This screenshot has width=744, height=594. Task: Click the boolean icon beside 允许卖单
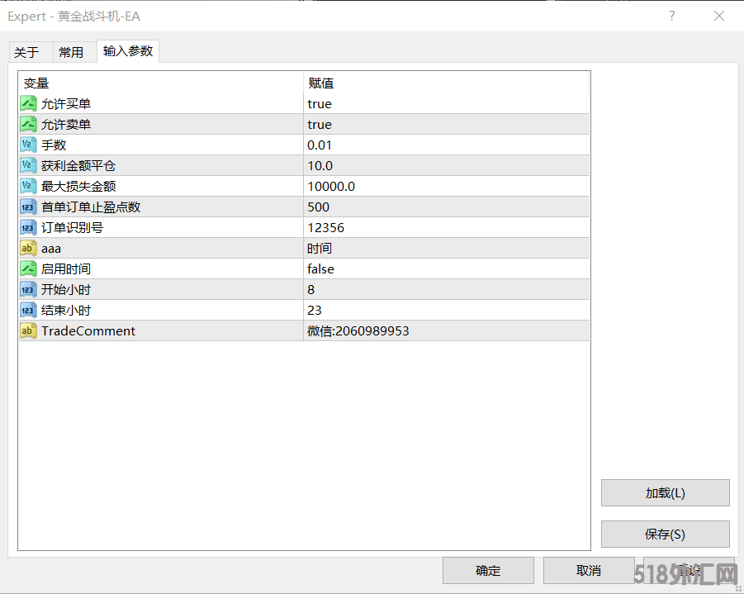click(28, 125)
